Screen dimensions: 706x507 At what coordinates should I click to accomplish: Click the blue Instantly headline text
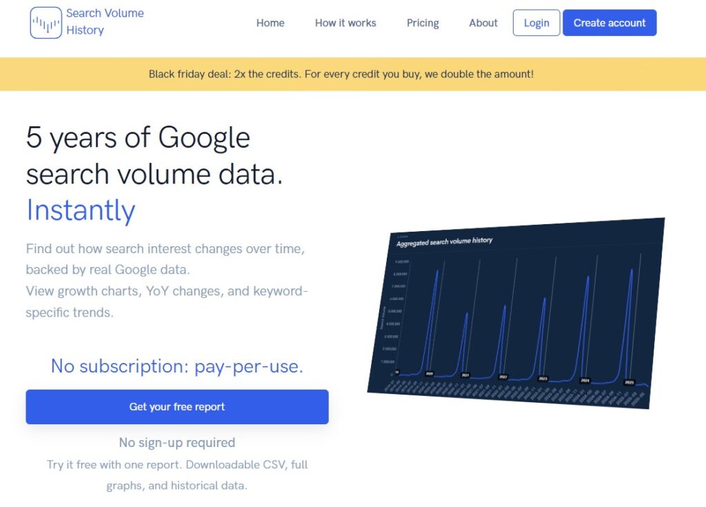click(81, 210)
